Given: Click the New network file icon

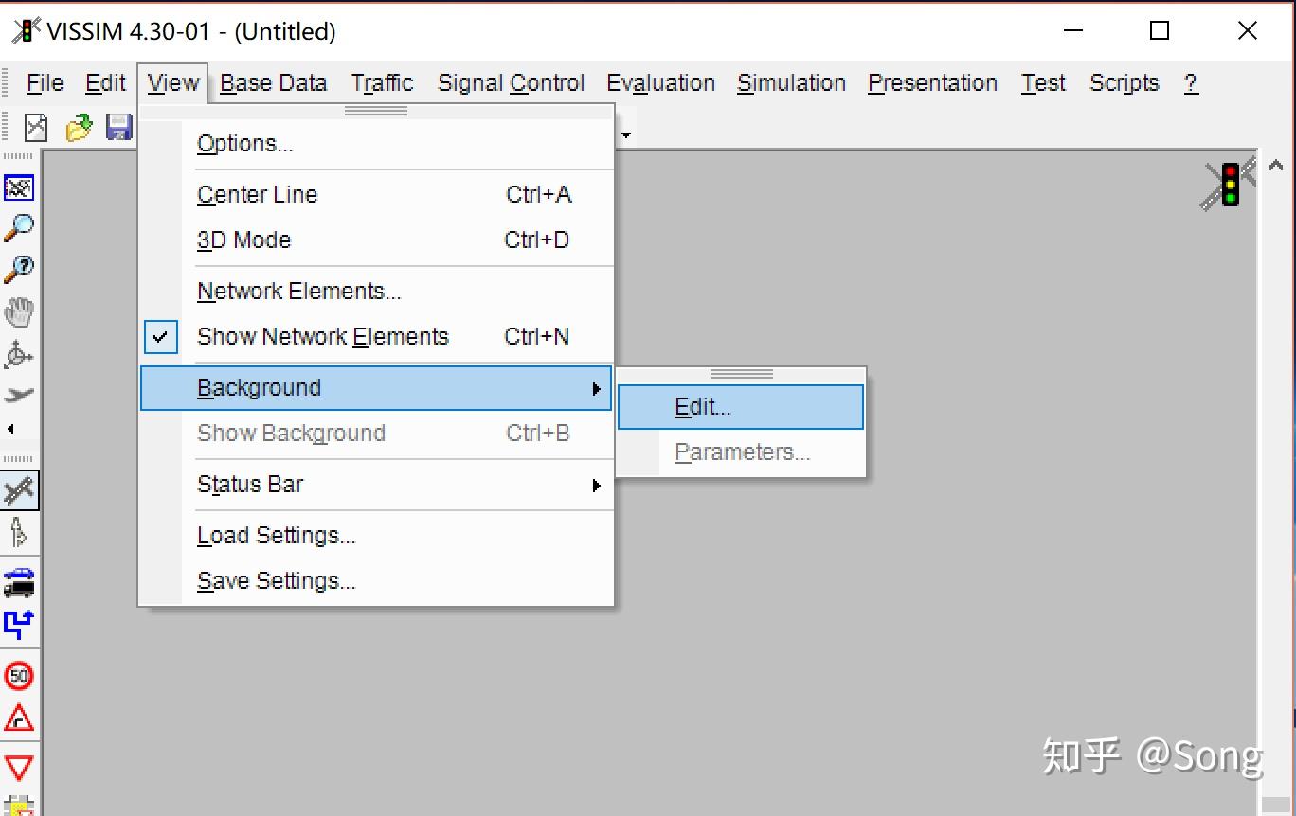Looking at the screenshot, I should (x=36, y=127).
